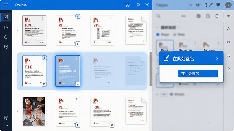The height and width of the screenshot is (131, 234).
Task: Collapse the blurred section heading chevron in right panel
Action: pos(157,27)
